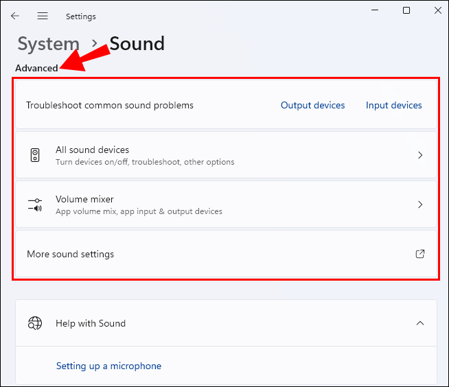Minimize the Settings window
Viewport: 449px width, 387px height.
pos(375,10)
